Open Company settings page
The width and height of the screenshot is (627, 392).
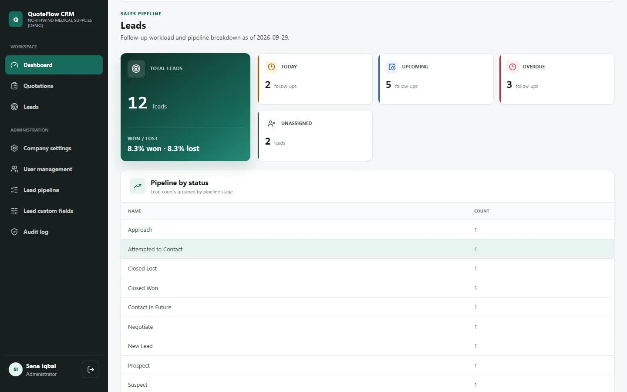[x=54, y=148]
